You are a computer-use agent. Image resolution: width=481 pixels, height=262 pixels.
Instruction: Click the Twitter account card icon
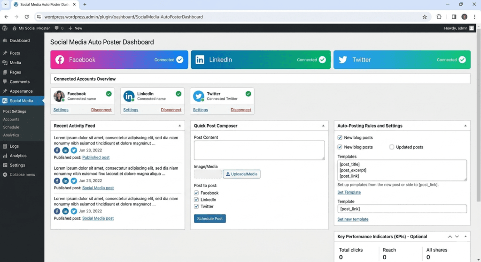199,96
